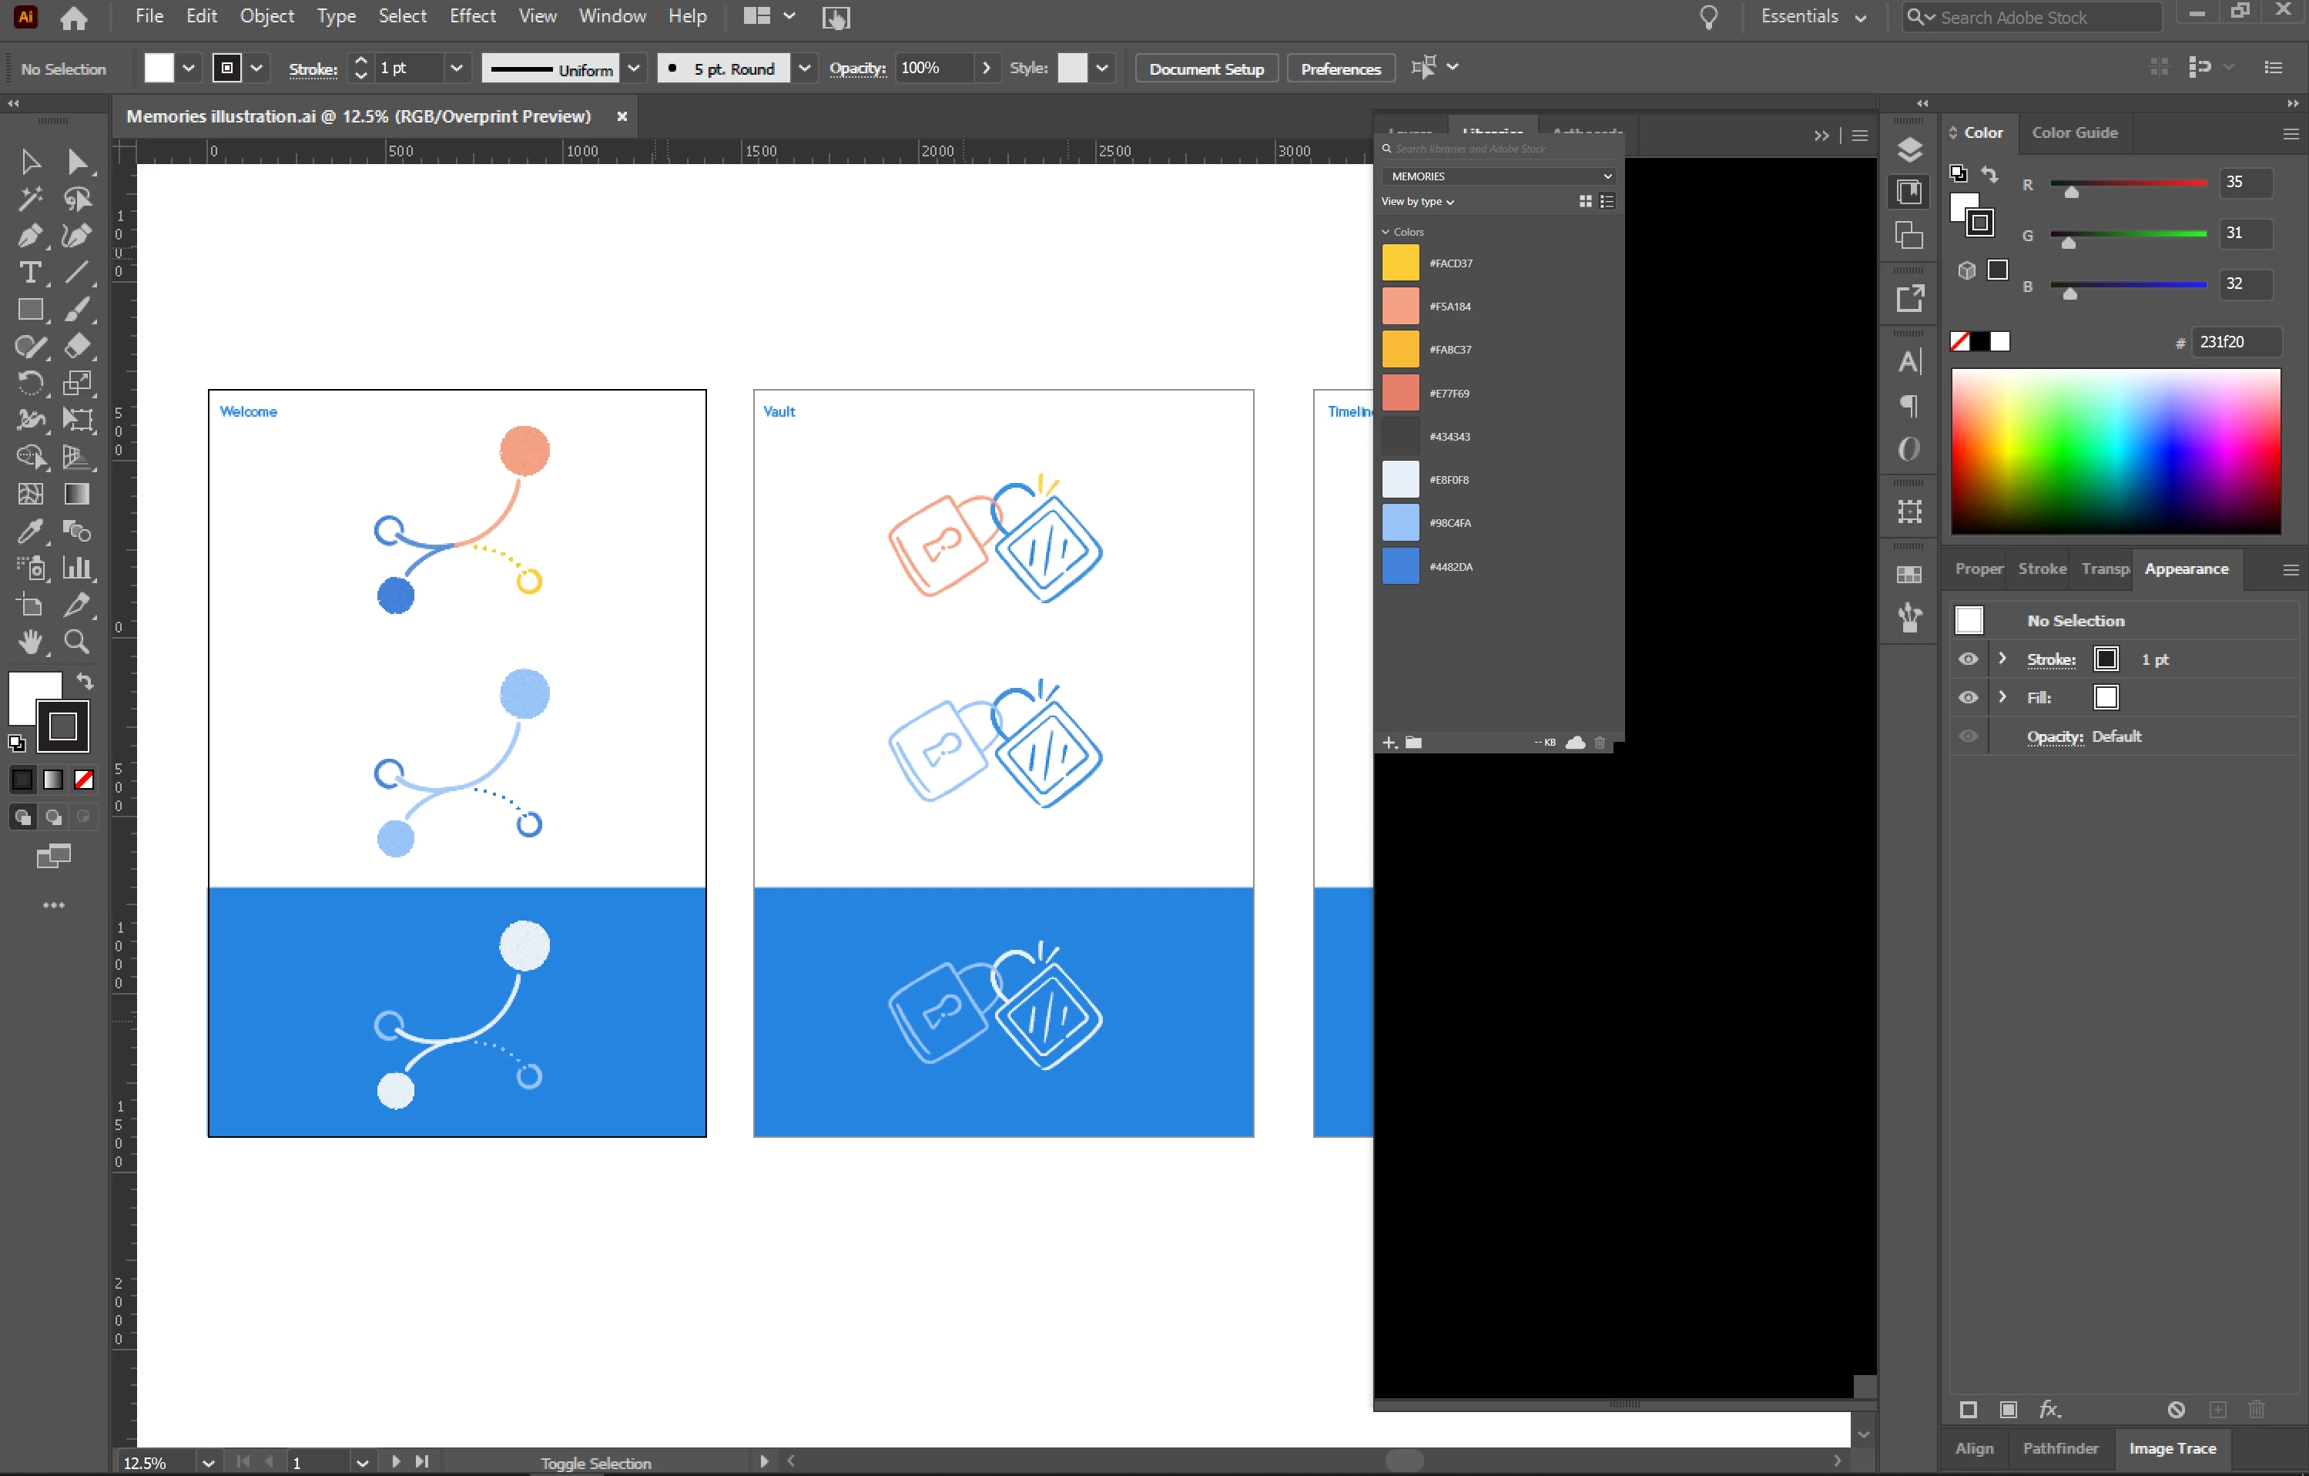This screenshot has height=1476, width=2309.
Task: Open the MEMORIES library dropdown
Action: tap(1499, 176)
